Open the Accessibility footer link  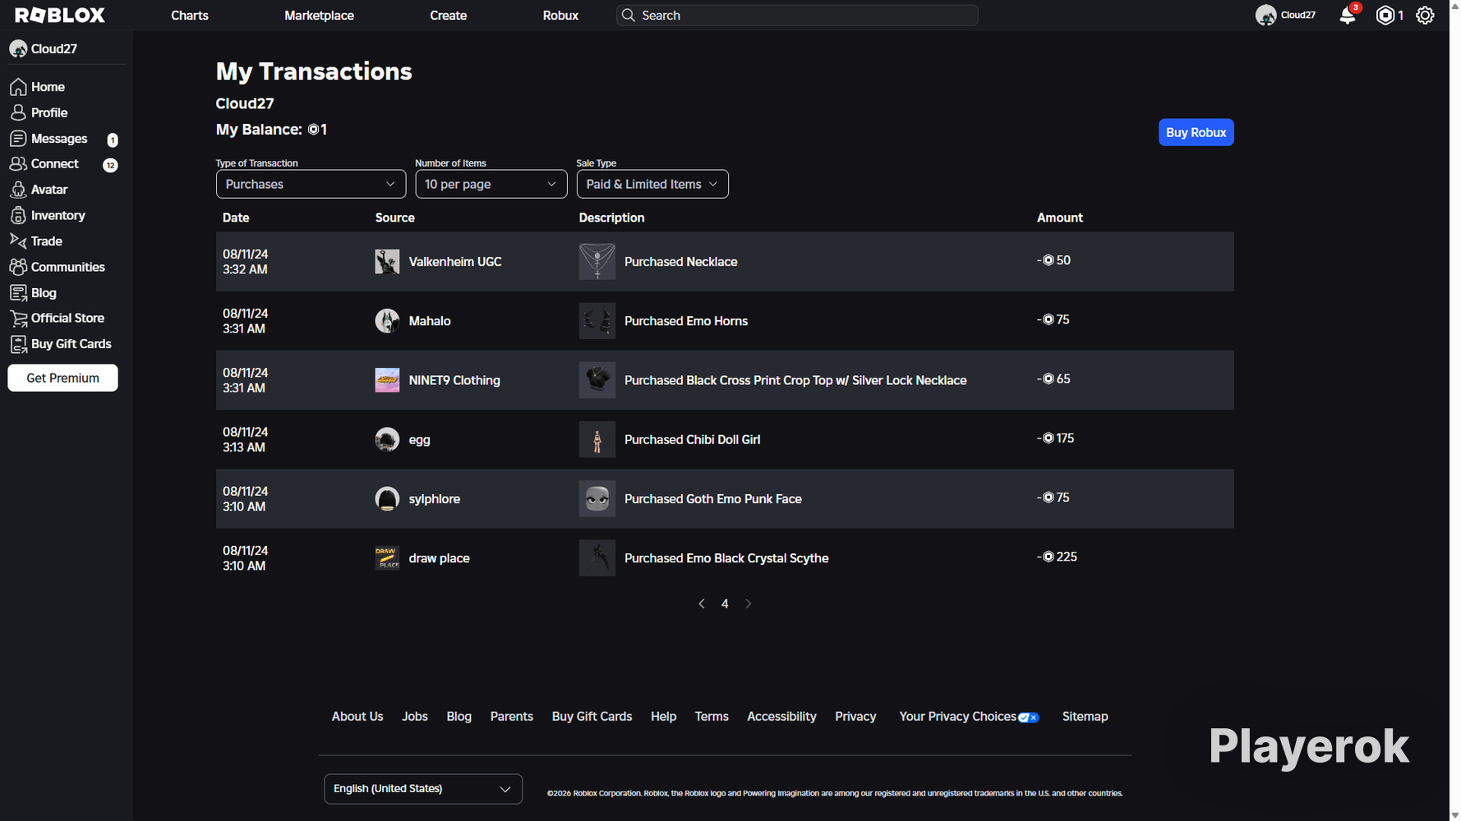[x=781, y=717]
